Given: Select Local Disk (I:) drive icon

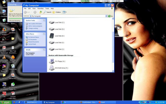Looking at the screenshot, I should pyautogui.click(x=52, y=42).
